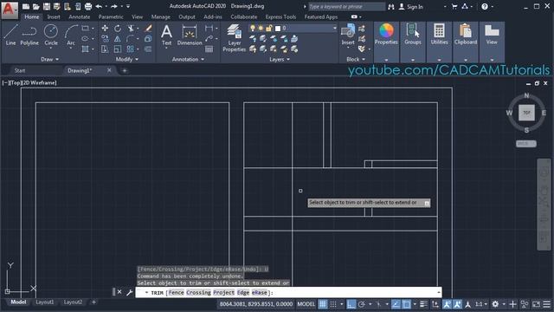Click the keyword search input field

pyautogui.click(x=346, y=6)
